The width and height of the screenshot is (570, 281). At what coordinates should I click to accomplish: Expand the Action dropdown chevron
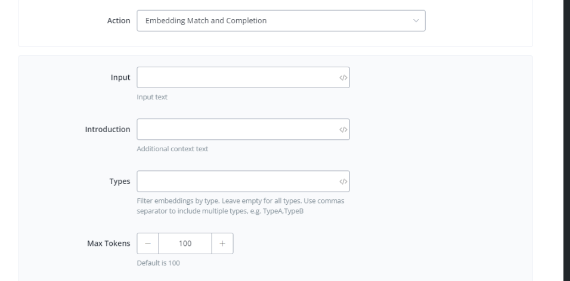(x=416, y=21)
